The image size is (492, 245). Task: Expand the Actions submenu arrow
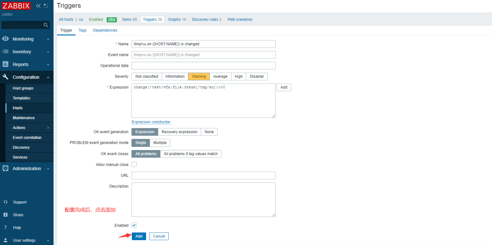pyautogui.click(x=48, y=128)
